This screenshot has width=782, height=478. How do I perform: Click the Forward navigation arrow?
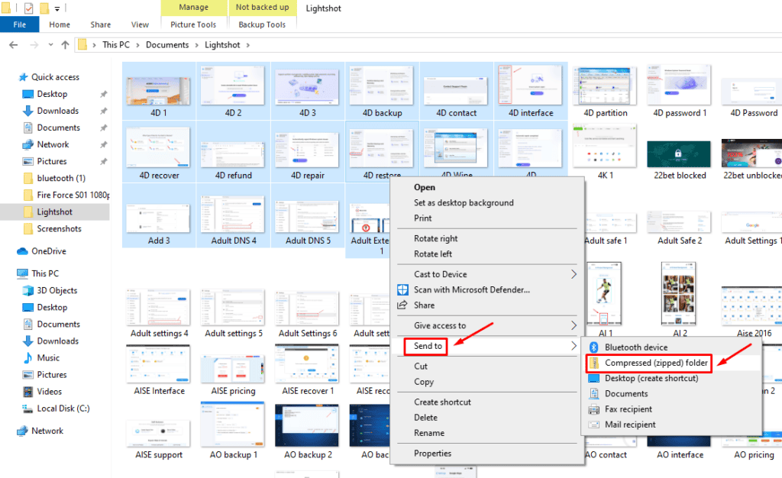click(x=34, y=45)
